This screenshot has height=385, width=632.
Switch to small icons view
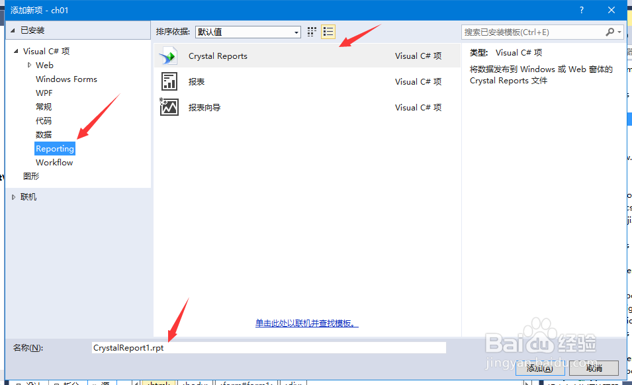point(311,31)
